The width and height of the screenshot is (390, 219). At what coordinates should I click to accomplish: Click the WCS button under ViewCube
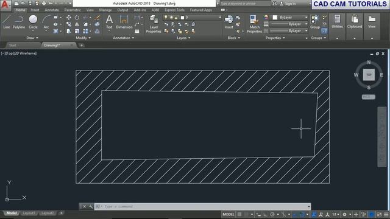[x=368, y=97]
